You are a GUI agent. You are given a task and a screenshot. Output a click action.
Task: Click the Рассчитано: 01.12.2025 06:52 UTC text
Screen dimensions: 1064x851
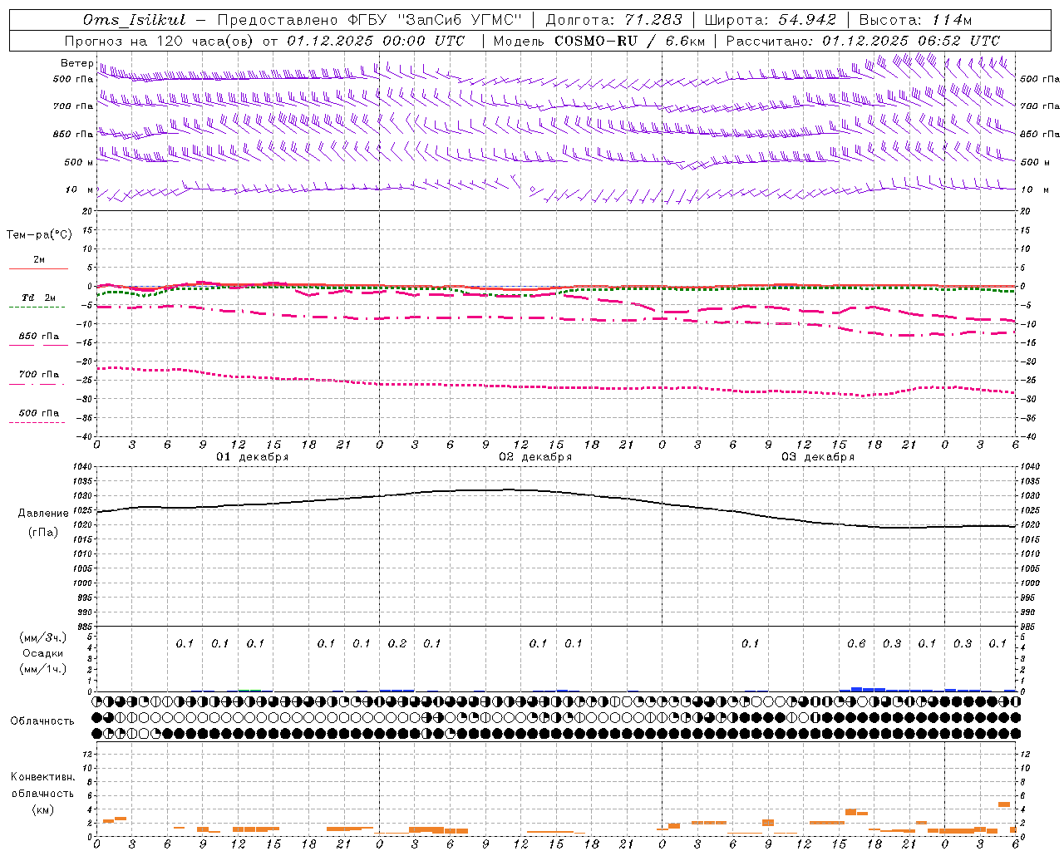(x=863, y=41)
